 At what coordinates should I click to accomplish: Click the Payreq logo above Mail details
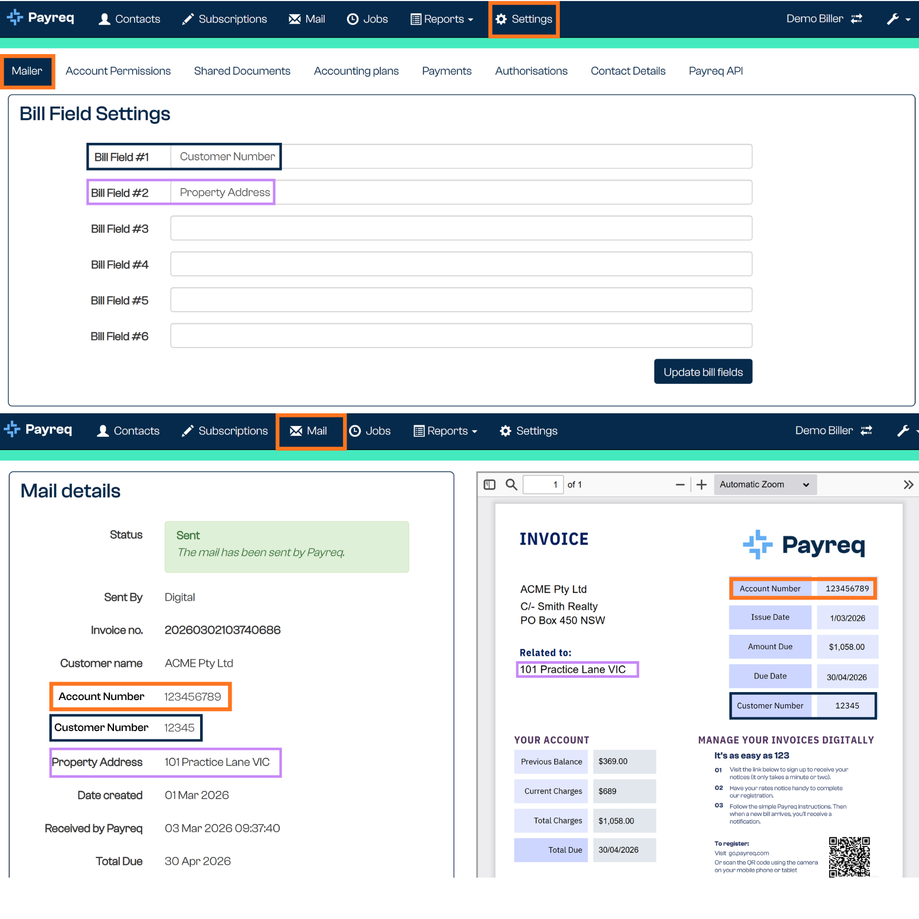click(38, 430)
